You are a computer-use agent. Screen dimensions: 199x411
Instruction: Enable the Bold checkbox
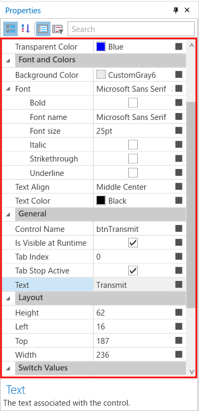[133, 103]
